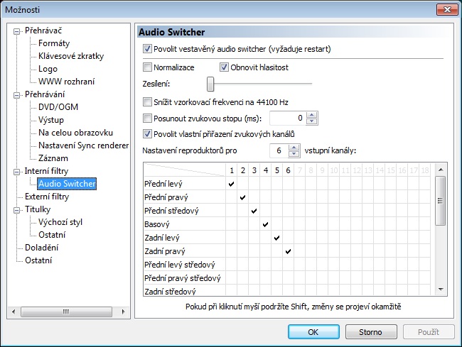Select Výchozí styl under Titulky
Viewport: 462px width, 347px height.
pos(60,222)
